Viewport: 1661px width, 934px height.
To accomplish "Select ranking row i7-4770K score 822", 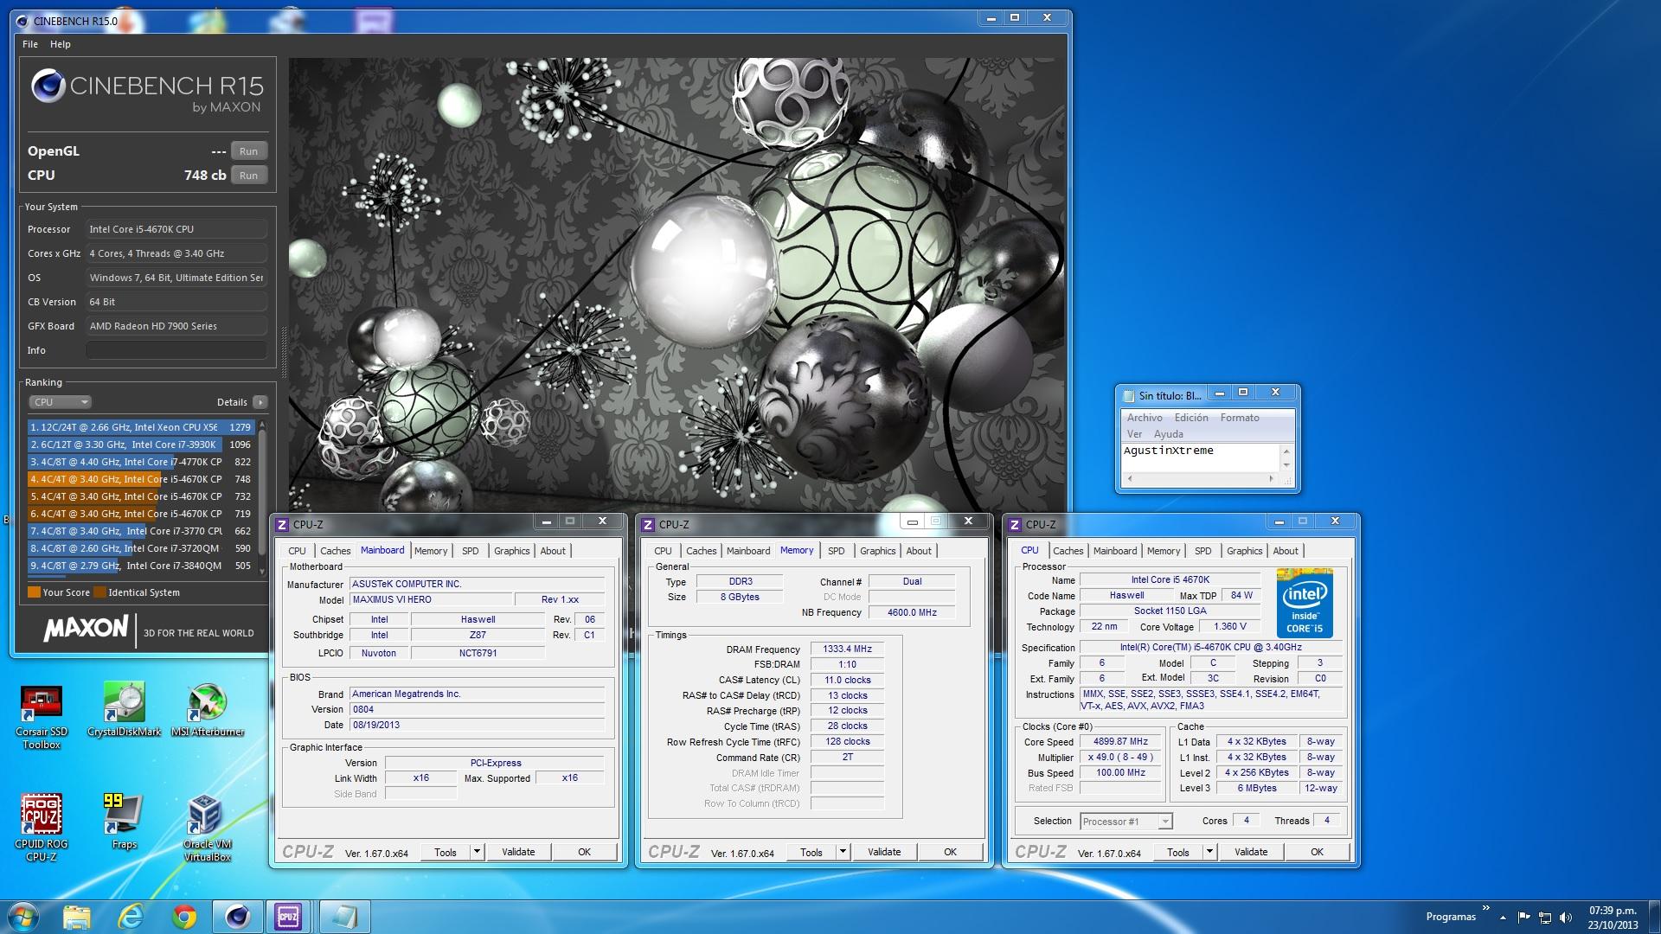I will click(140, 462).
